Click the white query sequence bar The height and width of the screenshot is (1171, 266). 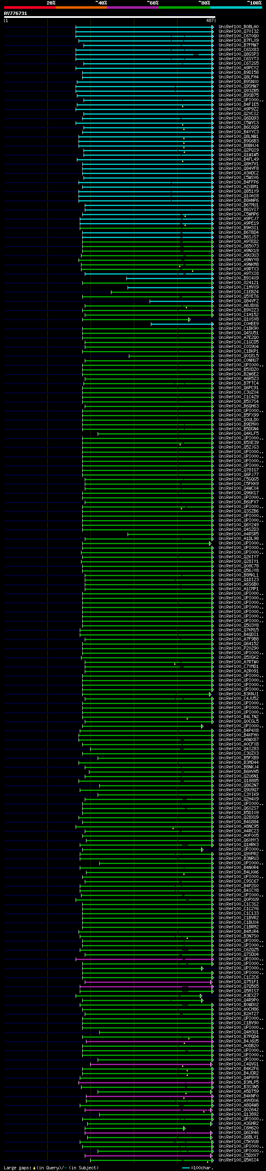click(x=110, y=17)
